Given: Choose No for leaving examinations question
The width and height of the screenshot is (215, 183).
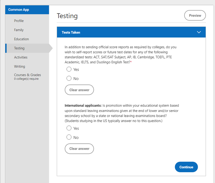Looking at the screenshot, I should [x=69, y=137].
